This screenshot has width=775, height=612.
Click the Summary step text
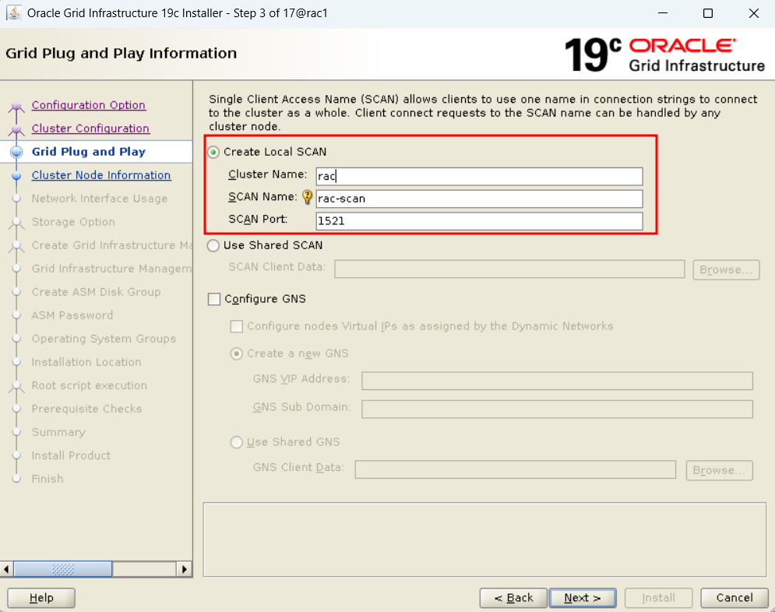58,432
